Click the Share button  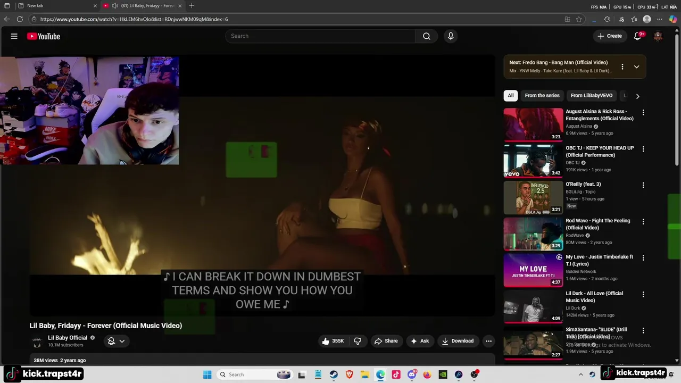(386, 341)
